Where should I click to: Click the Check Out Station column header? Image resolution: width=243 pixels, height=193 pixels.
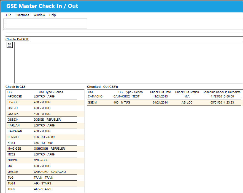[187, 92]
